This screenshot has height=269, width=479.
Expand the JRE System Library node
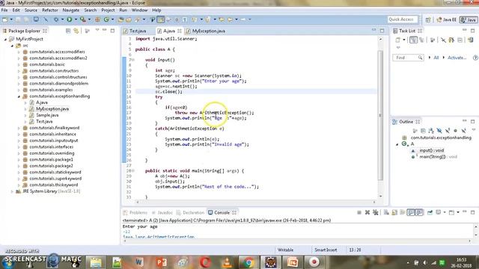tap(12, 191)
